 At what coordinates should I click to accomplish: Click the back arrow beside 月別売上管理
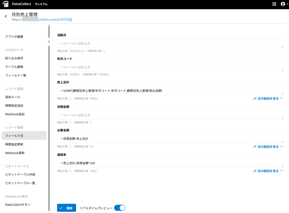click(6, 16)
